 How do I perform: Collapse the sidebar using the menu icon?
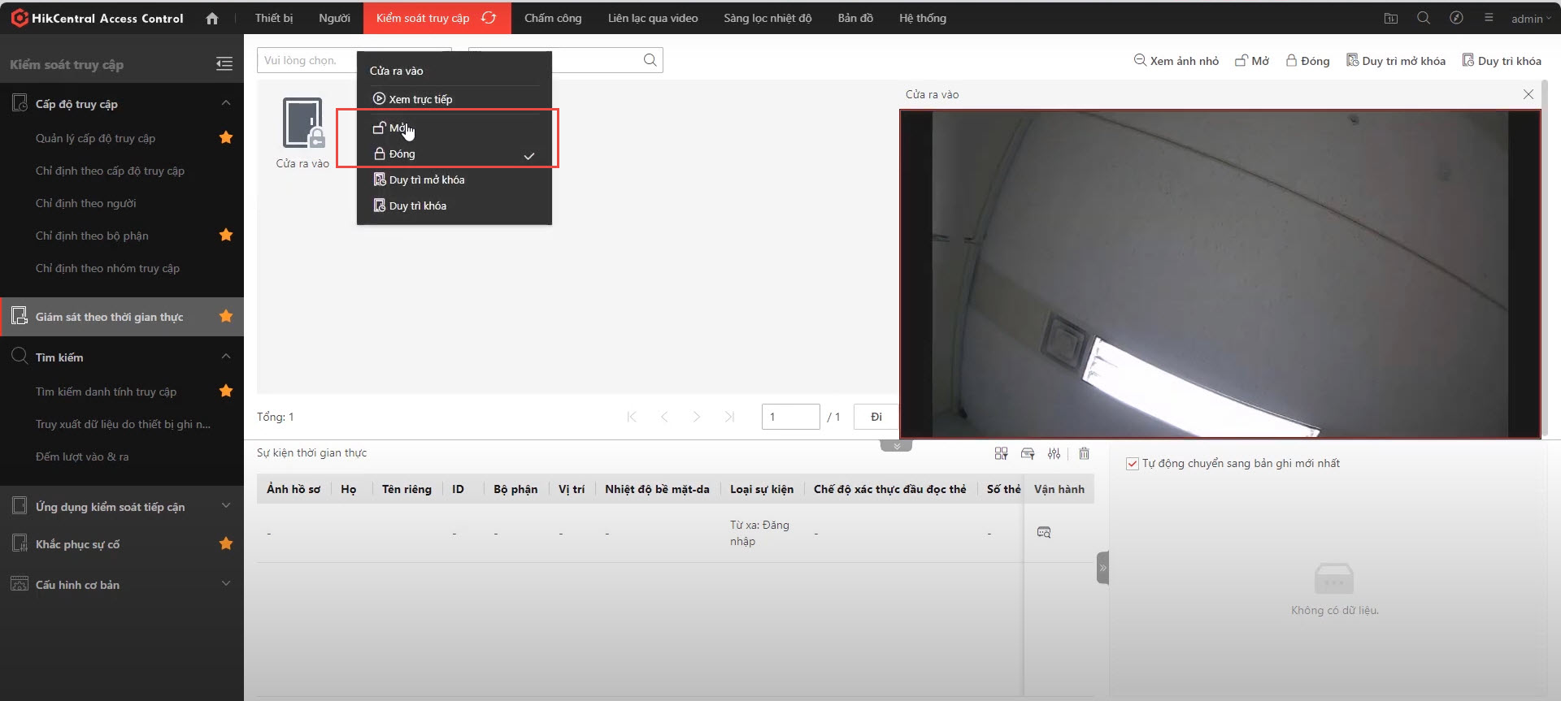224,64
